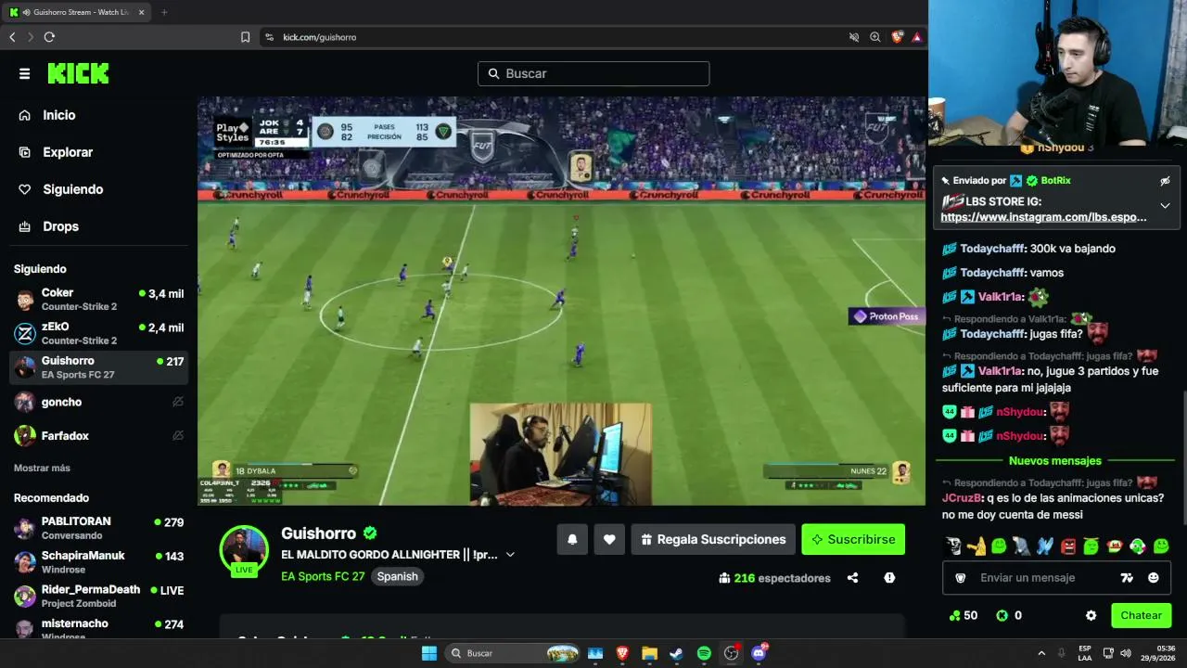Click the Suscribirse button
Viewport: 1187px width, 668px height.
[853, 539]
